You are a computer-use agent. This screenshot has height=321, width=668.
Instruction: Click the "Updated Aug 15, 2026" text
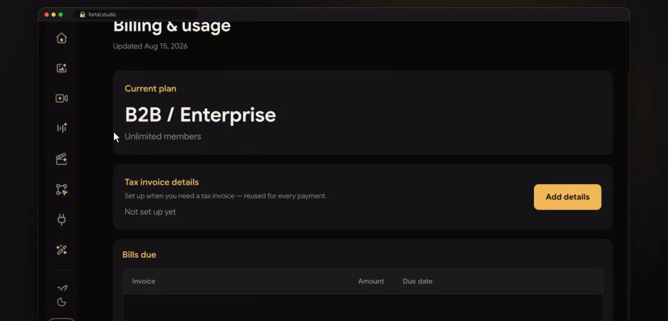click(150, 46)
